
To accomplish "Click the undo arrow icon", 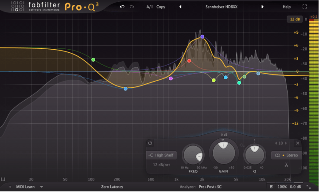I will (122, 7).
